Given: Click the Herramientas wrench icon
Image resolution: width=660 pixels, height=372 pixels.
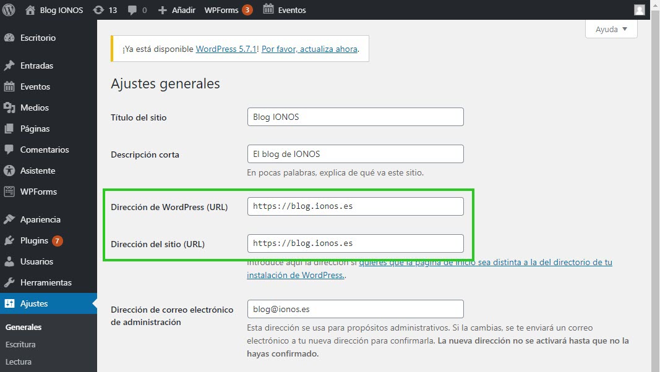Looking at the screenshot, I should pos(9,282).
